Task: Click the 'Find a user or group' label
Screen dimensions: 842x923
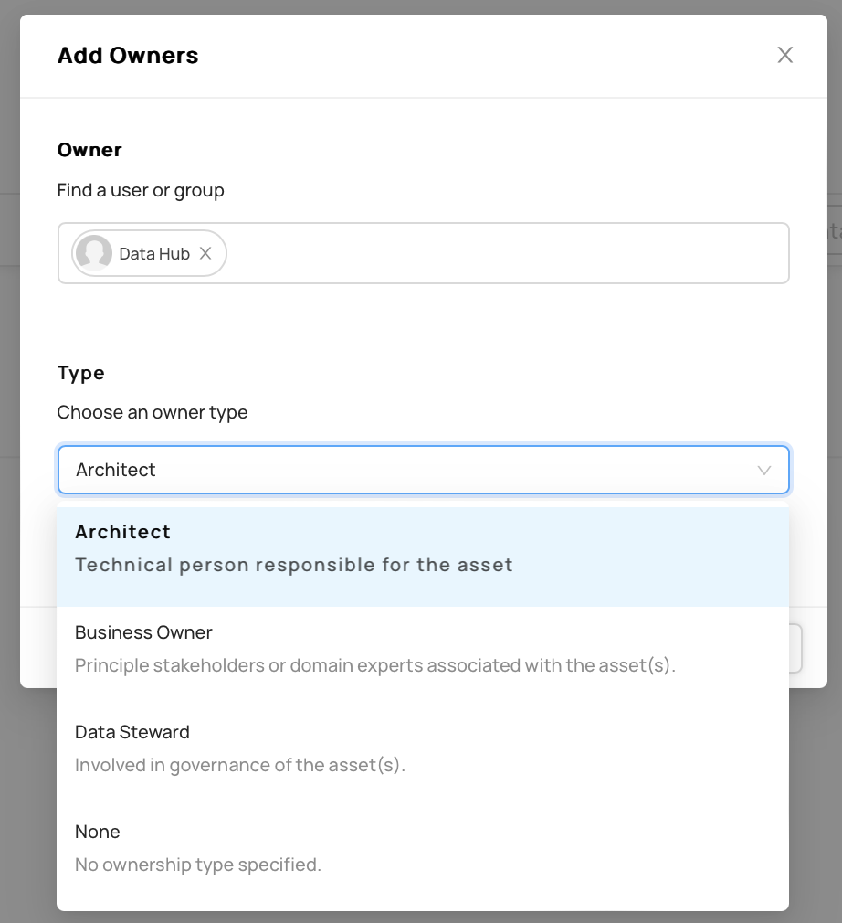Action: pyautogui.click(x=141, y=191)
